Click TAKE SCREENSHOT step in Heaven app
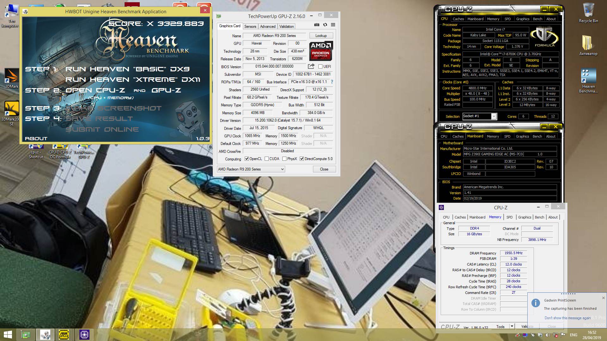Viewport: 607px width, 341px height. [x=113, y=108]
